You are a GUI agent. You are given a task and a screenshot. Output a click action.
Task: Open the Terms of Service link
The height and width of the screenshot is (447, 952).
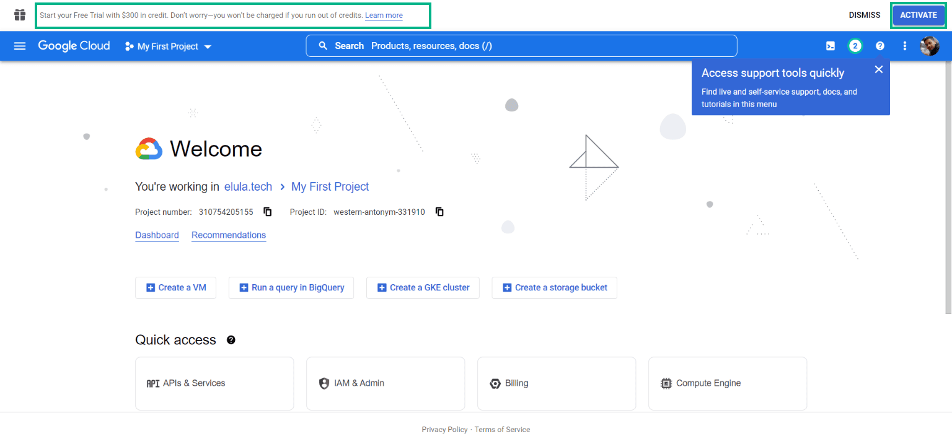(x=502, y=430)
